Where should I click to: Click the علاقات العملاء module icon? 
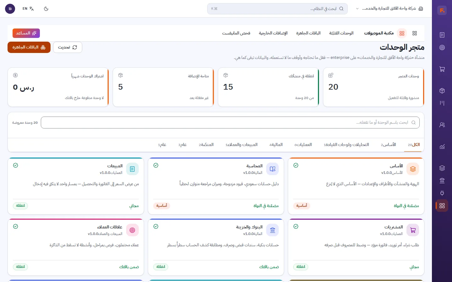coord(132,230)
